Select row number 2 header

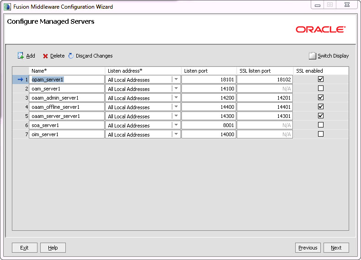pyautogui.click(x=21, y=89)
